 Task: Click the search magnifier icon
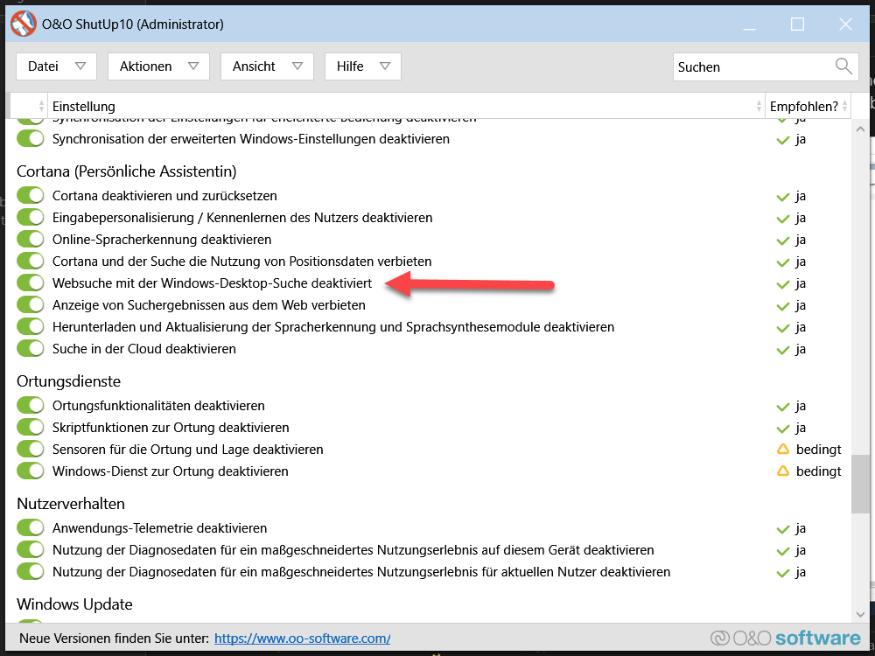[843, 66]
